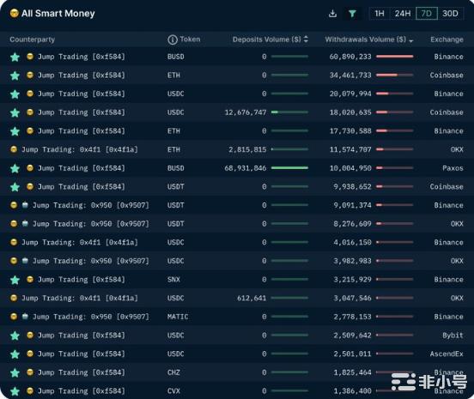This screenshot has height=399, width=474.
Task: Click the 60,890,233 withdrawals bar
Action: pos(394,57)
